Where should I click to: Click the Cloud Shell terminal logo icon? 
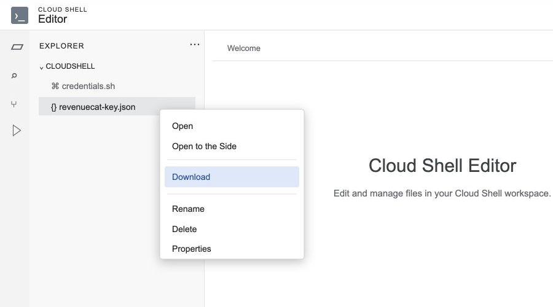20,15
